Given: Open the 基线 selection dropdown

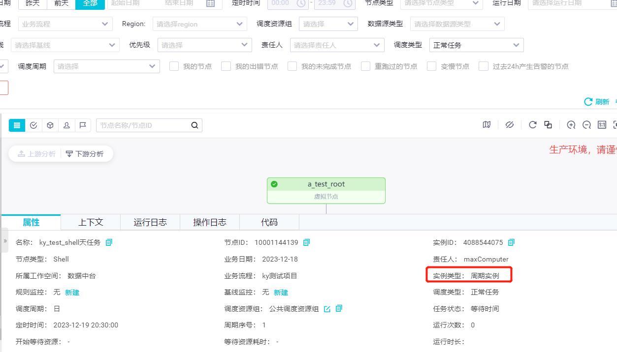Looking at the screenshot, I should (x=65, y=45).
